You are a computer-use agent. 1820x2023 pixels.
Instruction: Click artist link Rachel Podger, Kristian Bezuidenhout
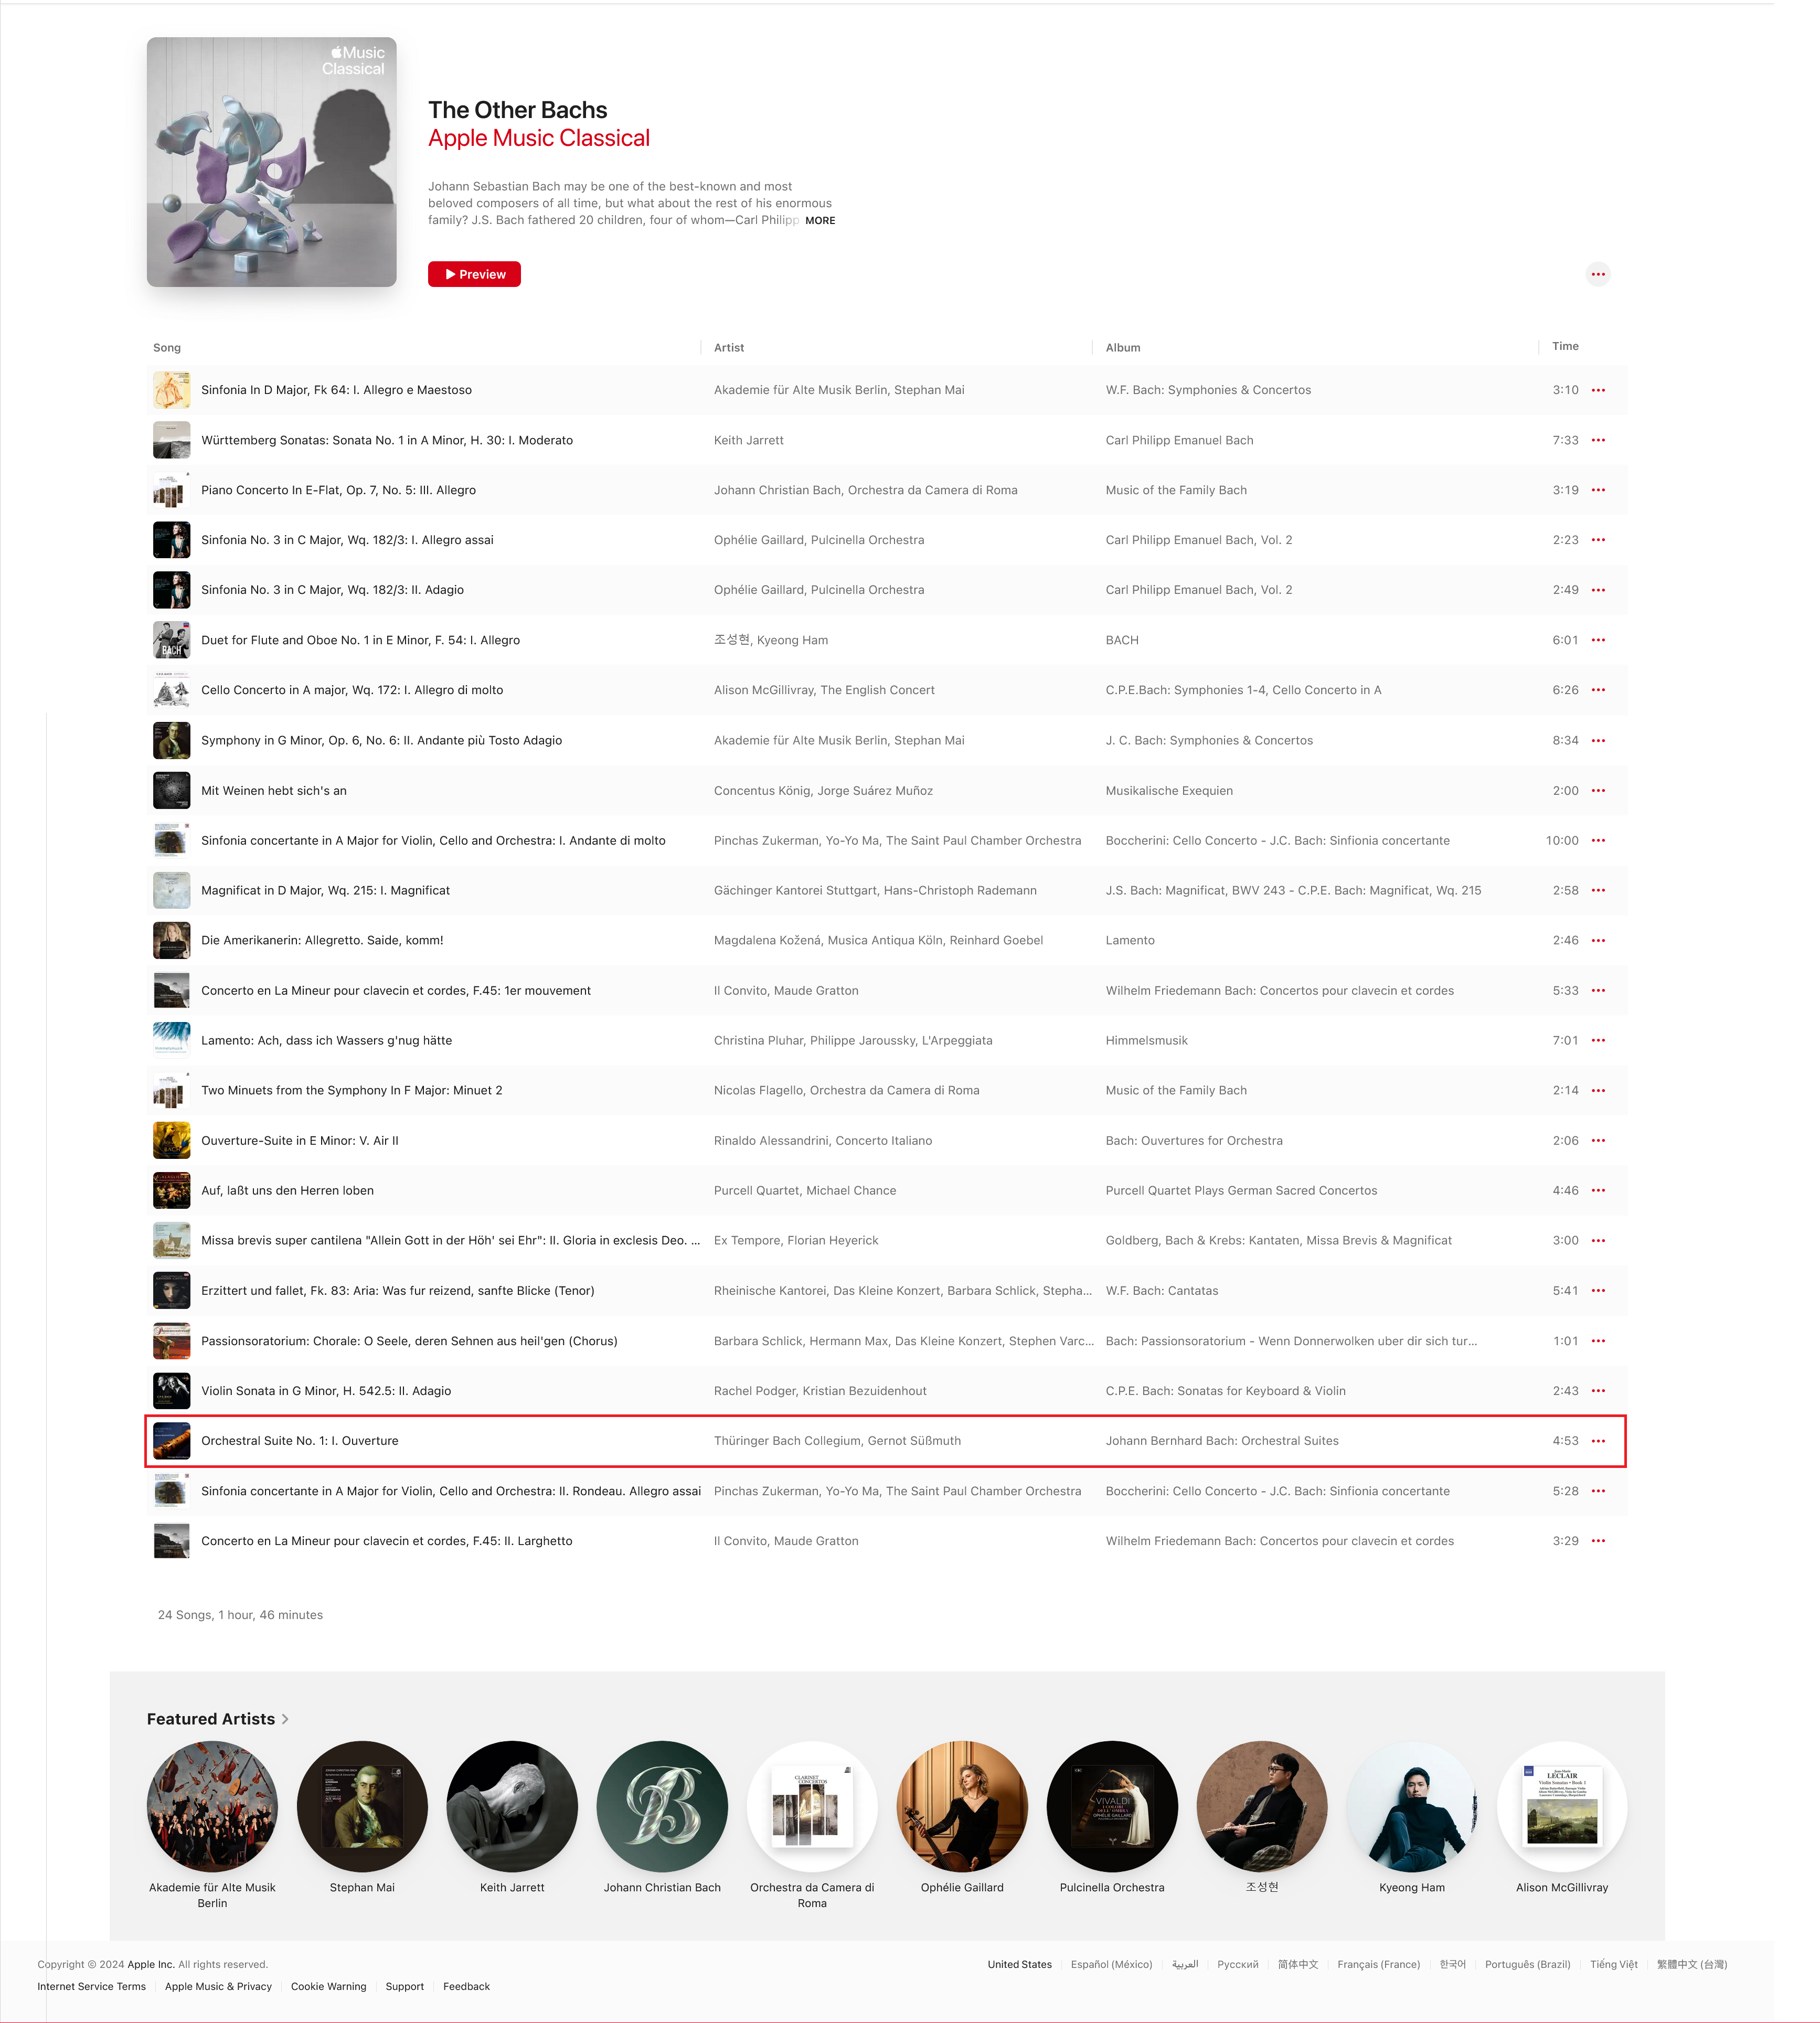(x=820, y=1391)
